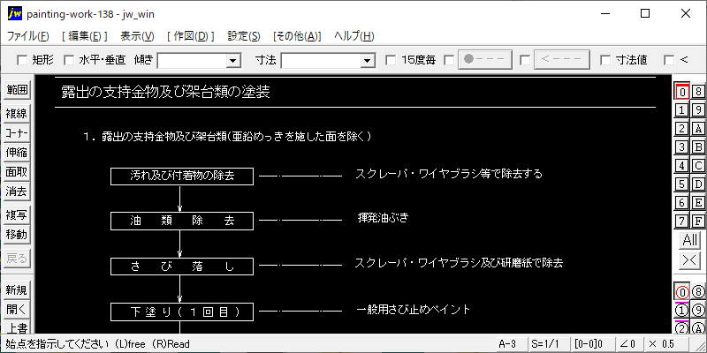Click the jw_win application title icon
The width and height of the screenshot is (707, 353).
[14, 14]
